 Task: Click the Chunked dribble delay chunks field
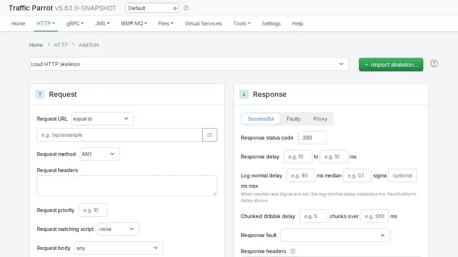coord(314,216)
